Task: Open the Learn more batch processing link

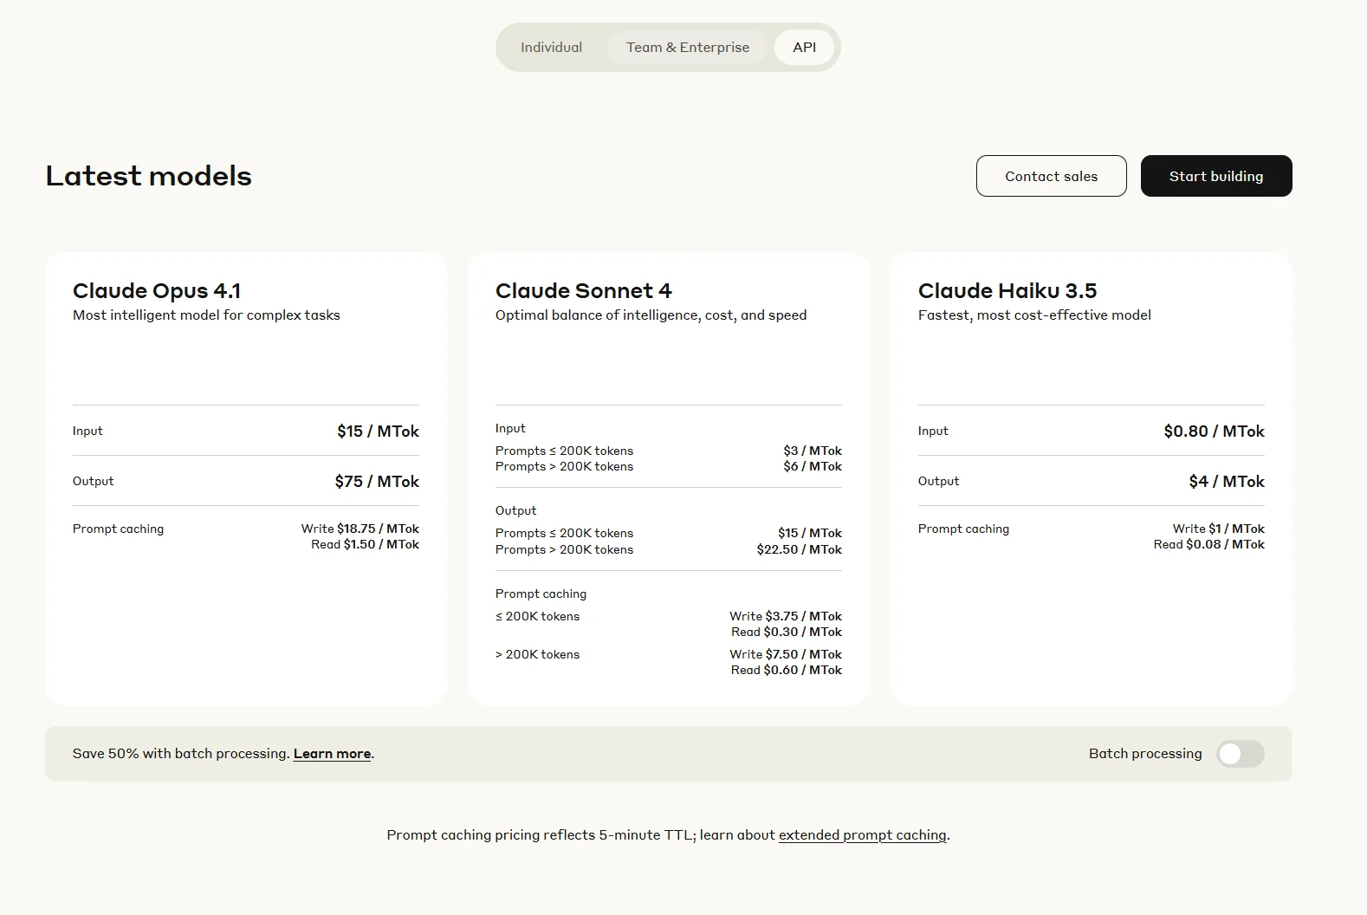Action: (x=332, y=754)
